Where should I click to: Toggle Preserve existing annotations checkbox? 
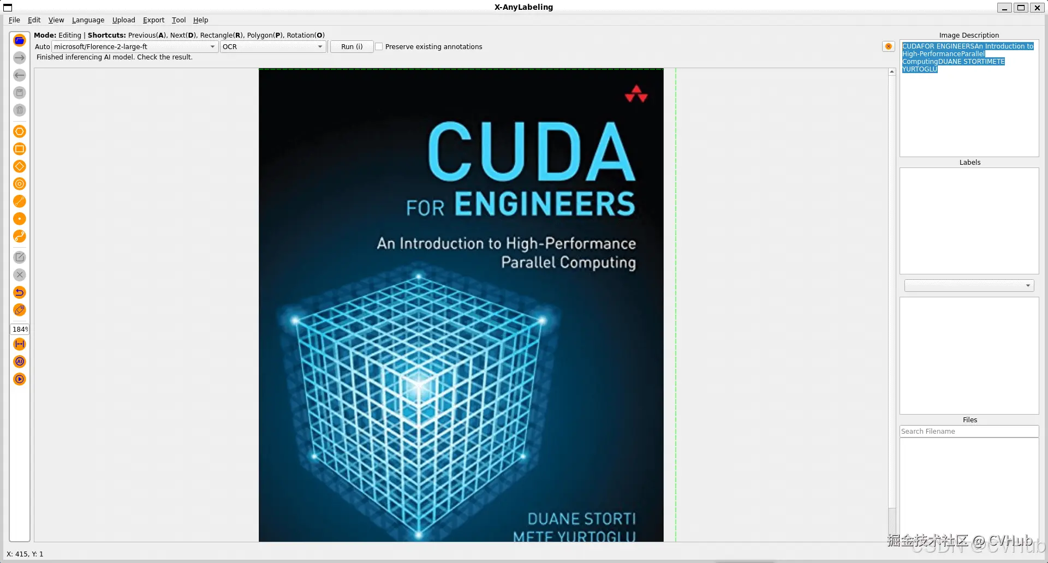click(x=379, y=47)
